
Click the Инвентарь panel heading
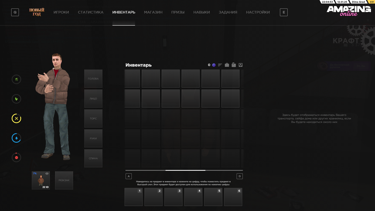(x=139, y=65)
